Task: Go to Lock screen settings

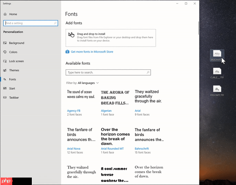Action: 17,61
